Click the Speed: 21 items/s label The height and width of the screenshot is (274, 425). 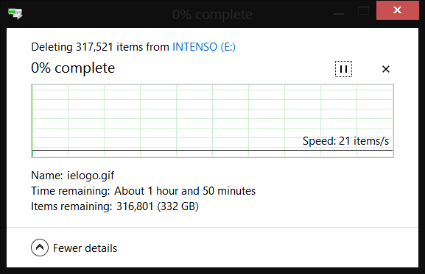(x=345, y=141)
